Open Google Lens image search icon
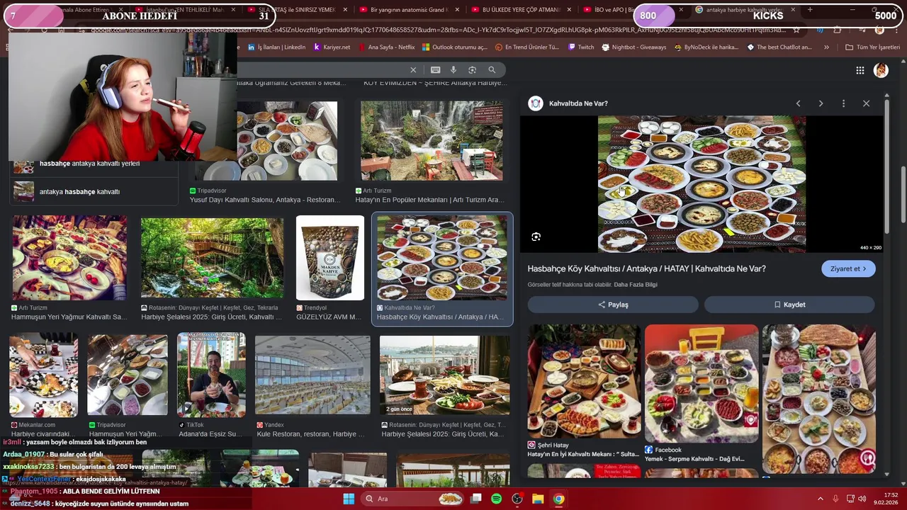This screenshot has height=510, width=907. [472, 69]
